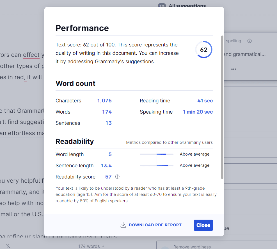This screenshot has width=277, height=249.
Task: Open the Remove wordiness suggestion card
Action: click(217, 245)
